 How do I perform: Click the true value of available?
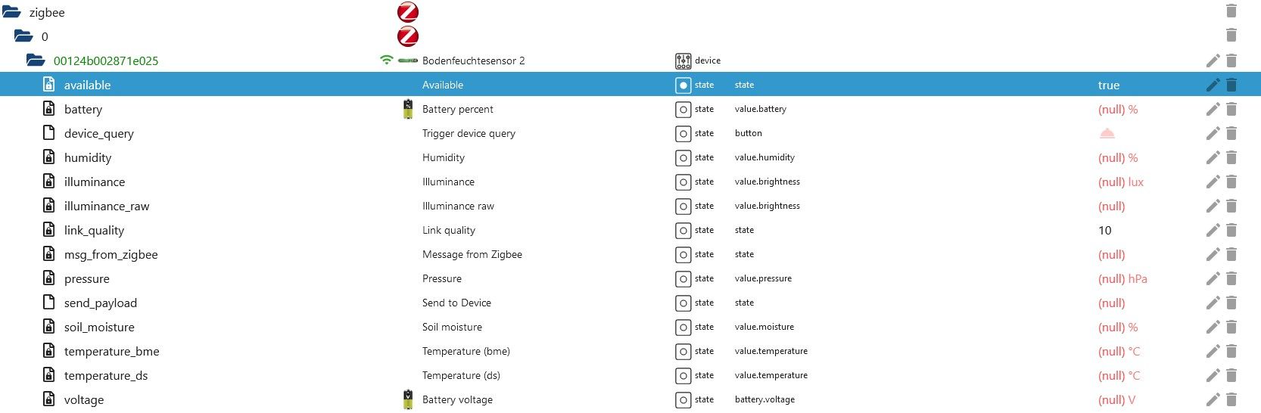point(1108,85)
